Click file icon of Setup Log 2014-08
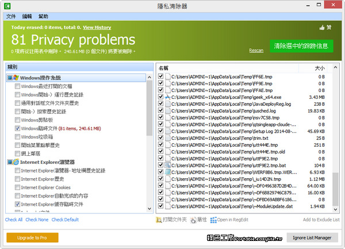345x249 pixels. (168, 131)
